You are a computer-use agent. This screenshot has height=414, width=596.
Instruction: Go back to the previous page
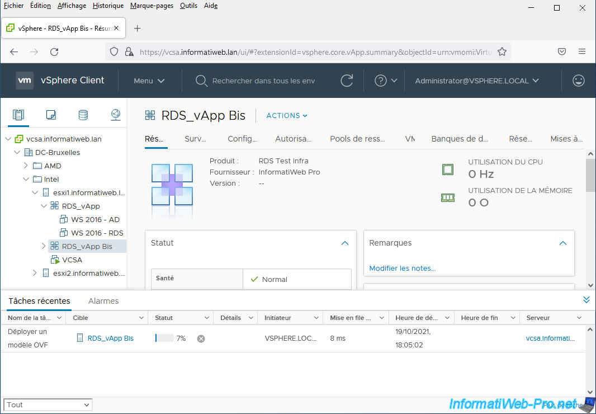[14, 51]
